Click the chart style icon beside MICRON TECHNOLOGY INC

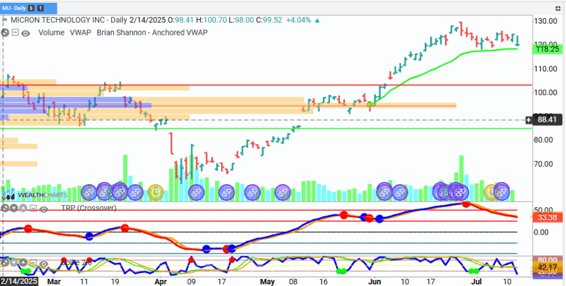(5, 20)
